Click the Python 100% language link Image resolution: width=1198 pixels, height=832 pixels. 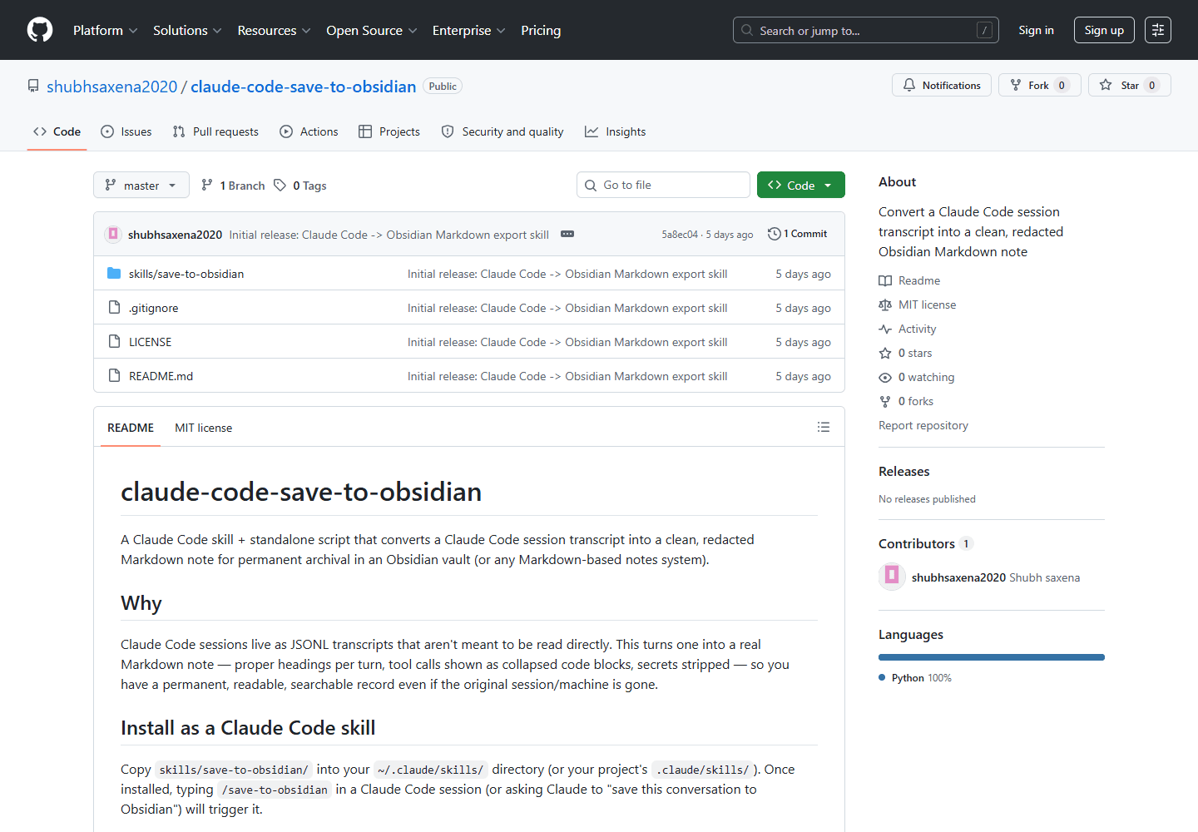point(915,677)
